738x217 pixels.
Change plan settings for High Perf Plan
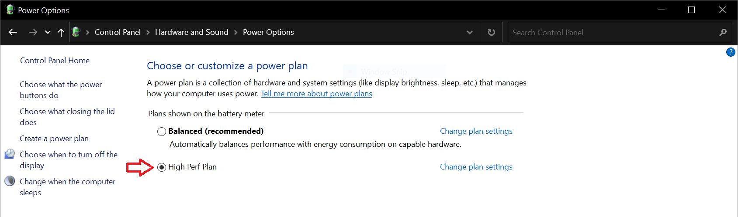point(476,167)
